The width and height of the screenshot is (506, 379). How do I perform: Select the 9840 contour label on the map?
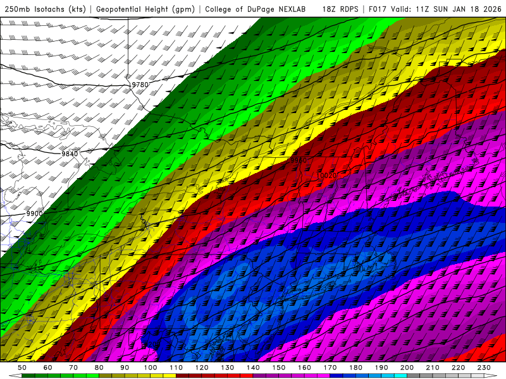[x=70, y=153]
